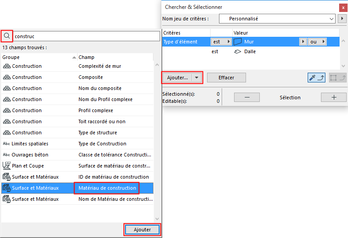Screen dimensions: 348x238
Task: Click the plus selection button
Action: coord(334,98)
